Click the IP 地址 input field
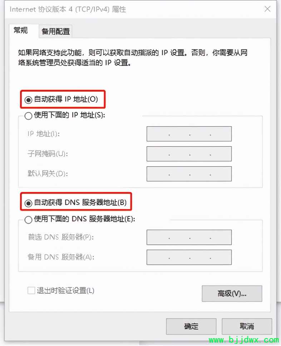The width and height of the screenshot is (281, 346). (189, 134)
